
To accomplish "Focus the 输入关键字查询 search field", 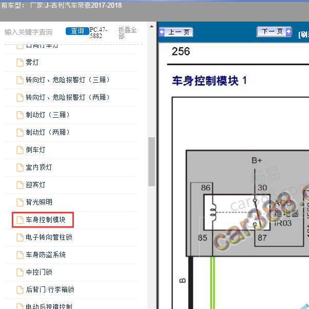I will 29,32.
